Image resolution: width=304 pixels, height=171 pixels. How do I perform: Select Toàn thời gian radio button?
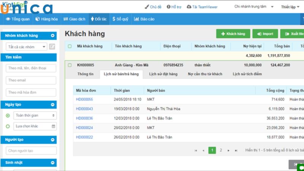point(8,116)
